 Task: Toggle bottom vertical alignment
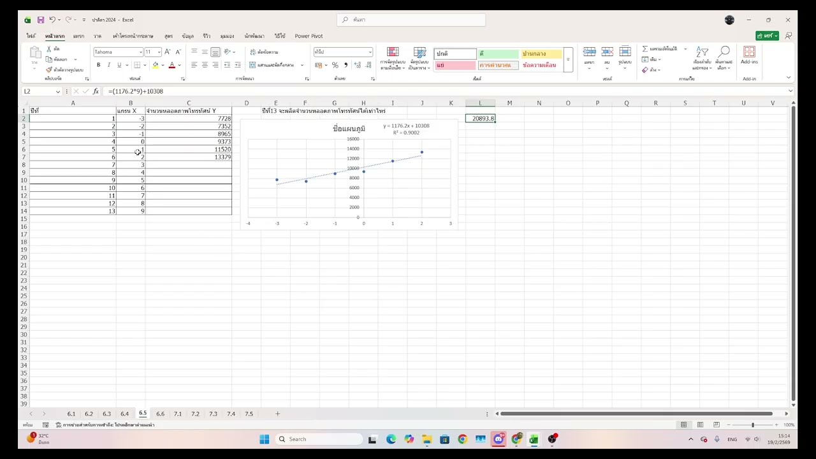[215, 52]
